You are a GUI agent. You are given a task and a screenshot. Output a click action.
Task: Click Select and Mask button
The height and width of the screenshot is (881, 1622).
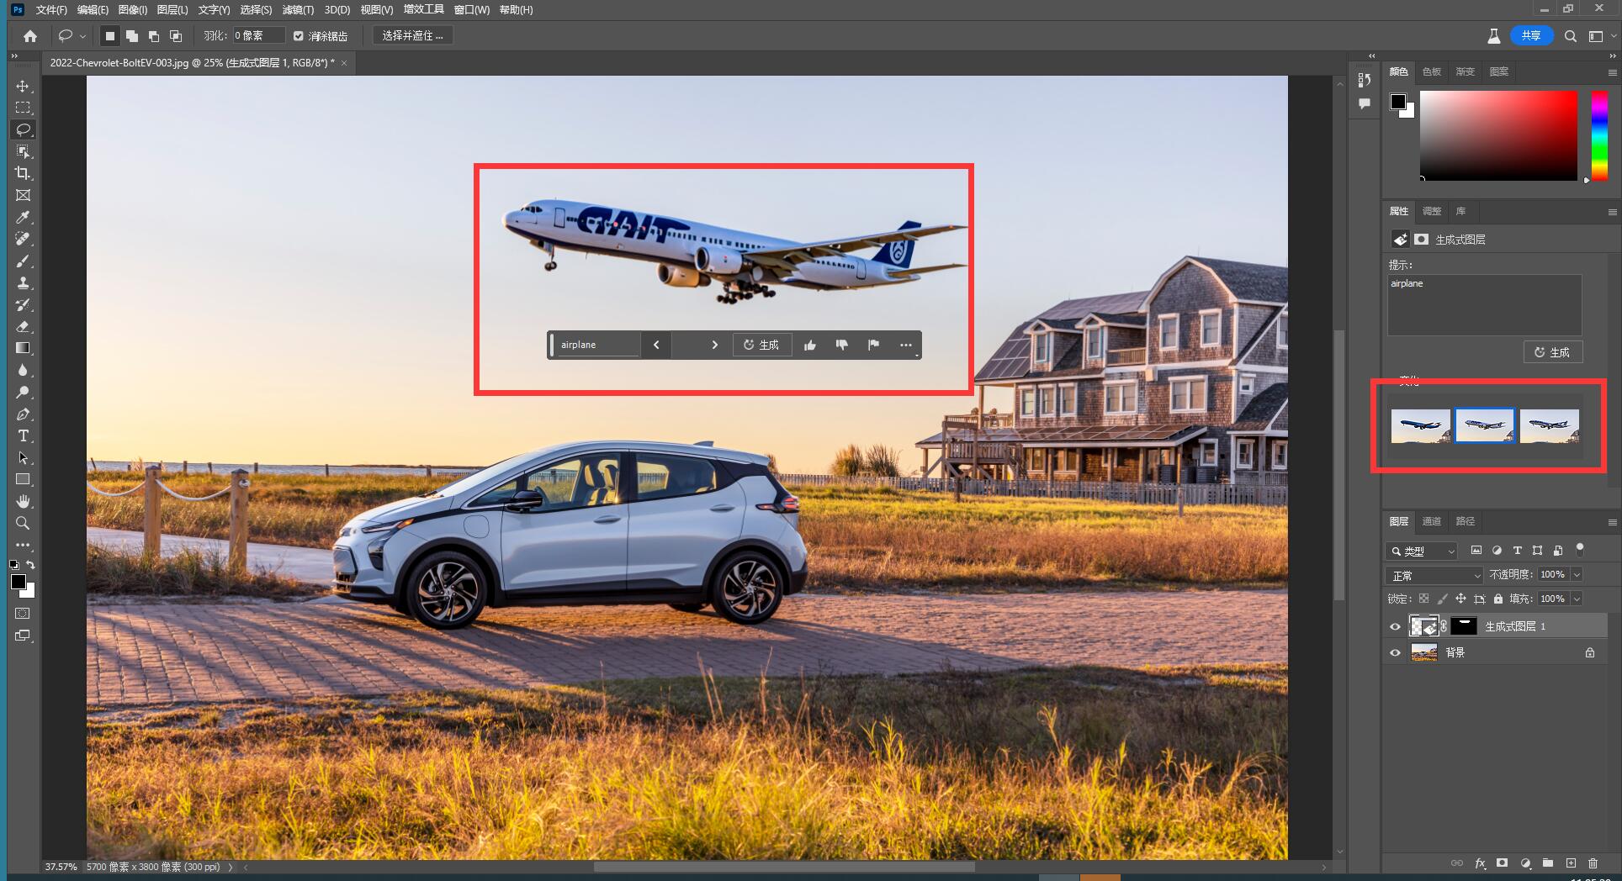pyautogui.click(x=412, y=35)
